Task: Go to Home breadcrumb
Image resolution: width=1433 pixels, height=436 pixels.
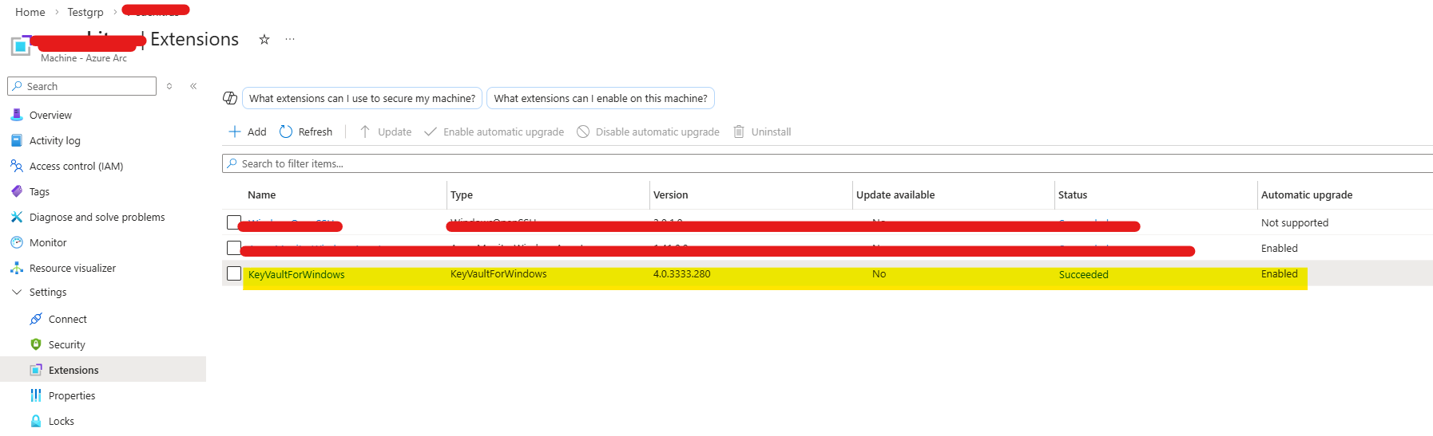Action: click(x=30, y=12)
